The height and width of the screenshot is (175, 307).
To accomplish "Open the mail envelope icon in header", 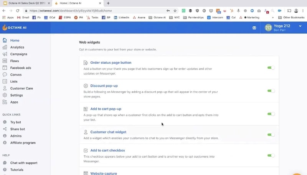I will (x=254, y=28).
